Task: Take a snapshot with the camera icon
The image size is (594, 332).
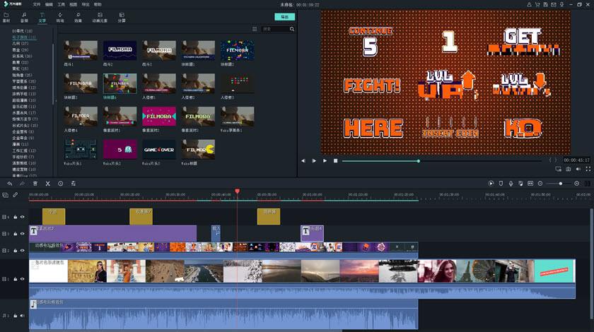Action: pyautogui.click(x=568, y=170)
